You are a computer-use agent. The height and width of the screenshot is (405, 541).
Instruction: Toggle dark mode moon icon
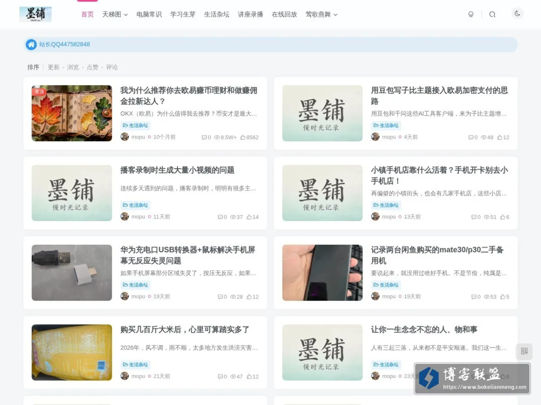(517, 13)
